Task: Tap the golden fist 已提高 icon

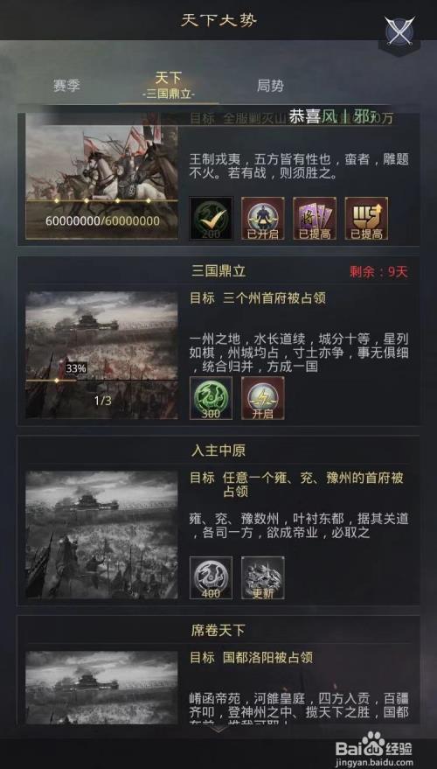Action: (366, 218)
